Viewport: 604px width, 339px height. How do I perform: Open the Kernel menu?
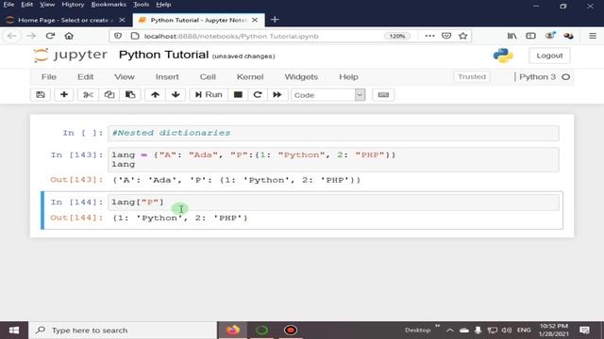(x=250, y=77)
